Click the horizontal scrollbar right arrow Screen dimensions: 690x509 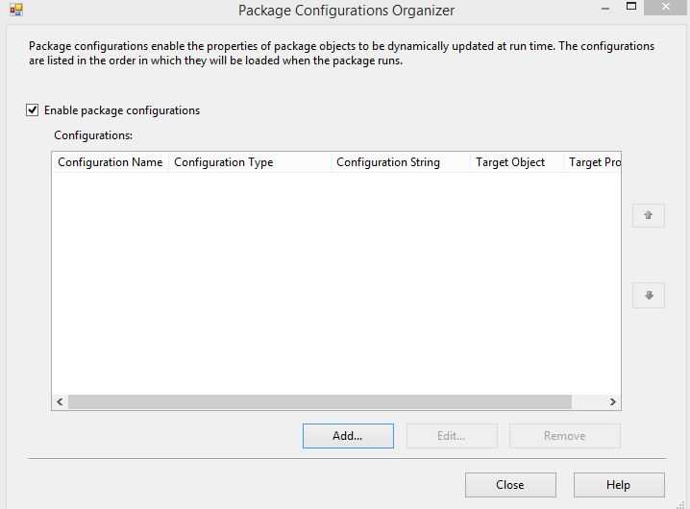point(612,401)
